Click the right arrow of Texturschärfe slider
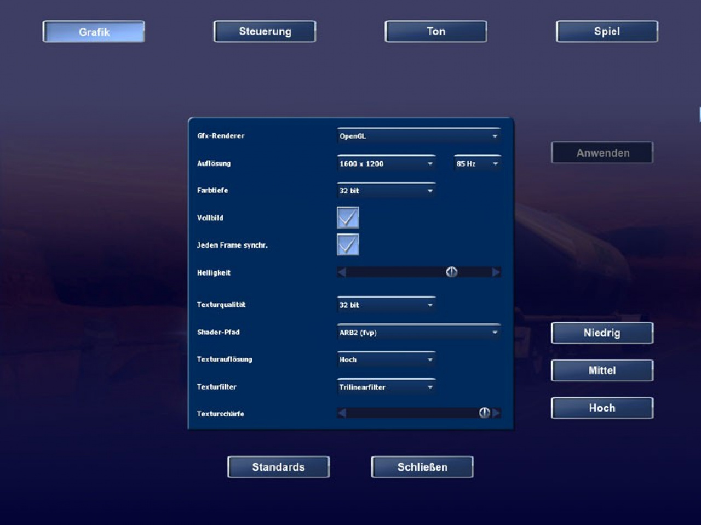Viewport: 701px width, 525px height. tap(496, 413)
